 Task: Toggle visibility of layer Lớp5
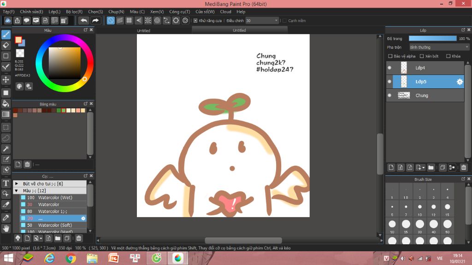coord(389,82)
